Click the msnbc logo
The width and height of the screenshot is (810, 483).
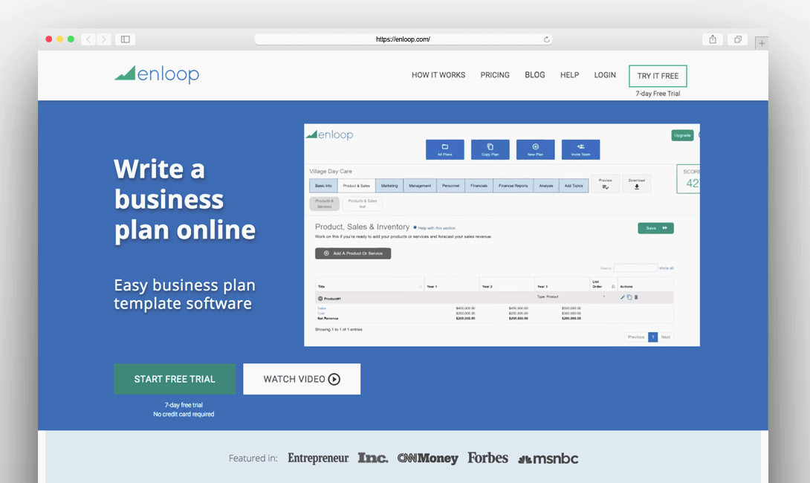point(548,458)
